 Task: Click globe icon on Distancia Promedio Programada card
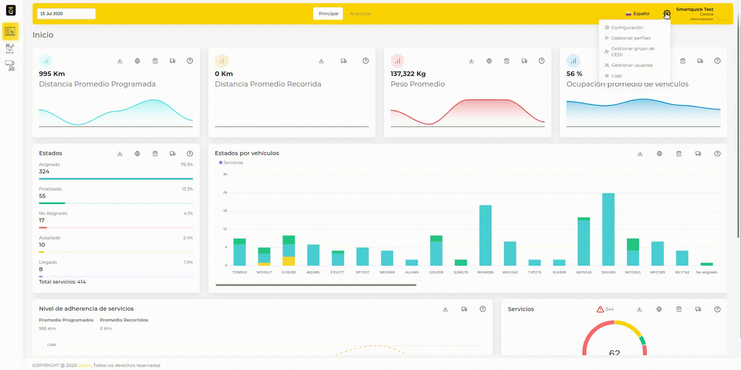point(137,61)
